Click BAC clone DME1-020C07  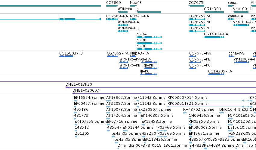pos(86,90)
